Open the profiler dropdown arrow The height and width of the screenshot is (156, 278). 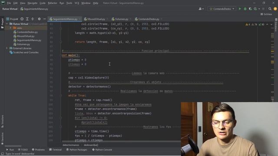259,9
